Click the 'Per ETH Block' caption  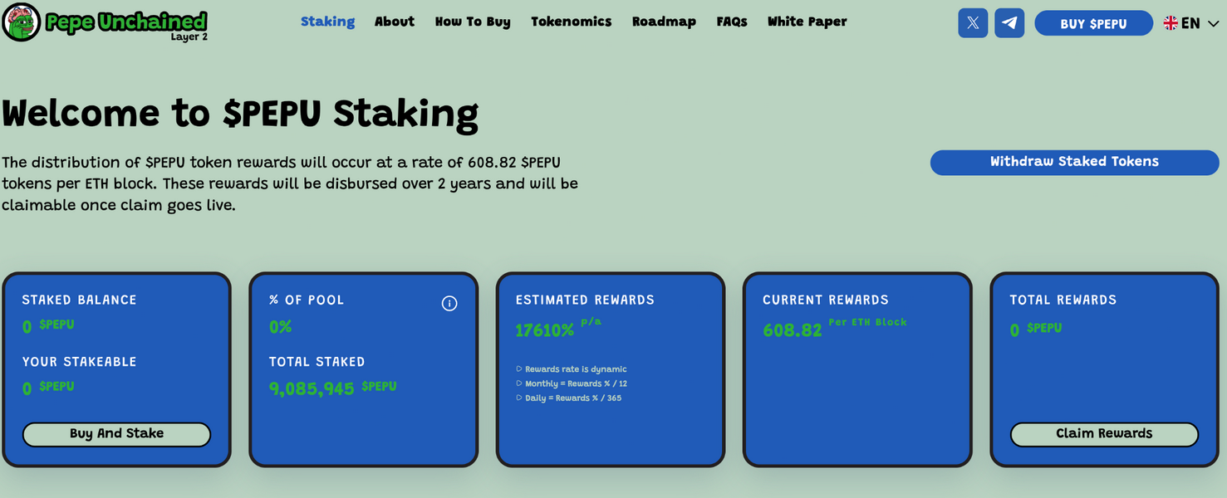tap(868, 322)
